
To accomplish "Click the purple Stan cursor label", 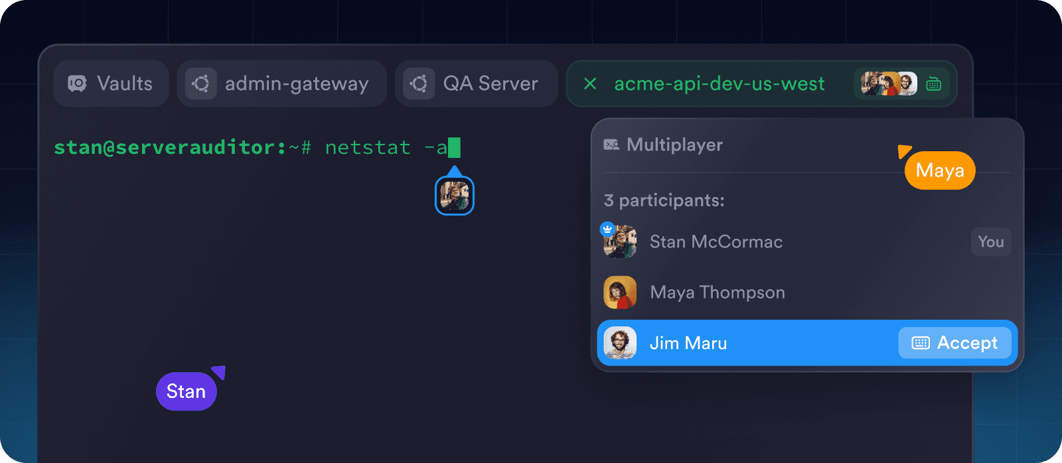I will click(x=187, y=391).
